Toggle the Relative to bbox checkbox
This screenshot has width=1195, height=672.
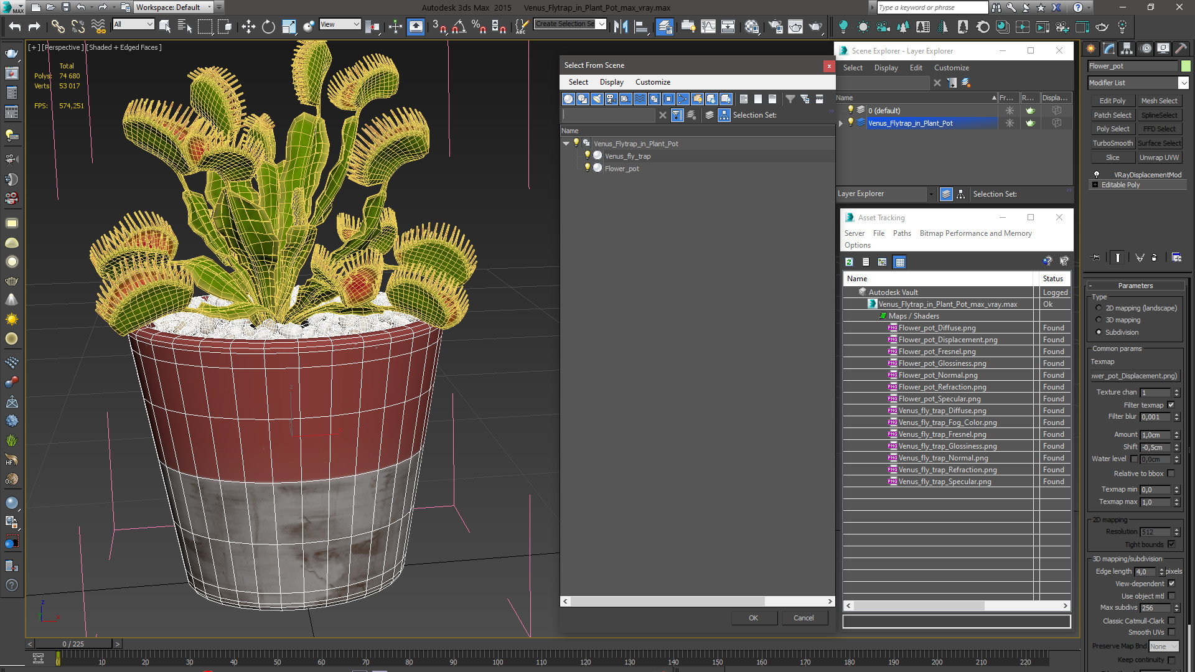(1171, 474)
